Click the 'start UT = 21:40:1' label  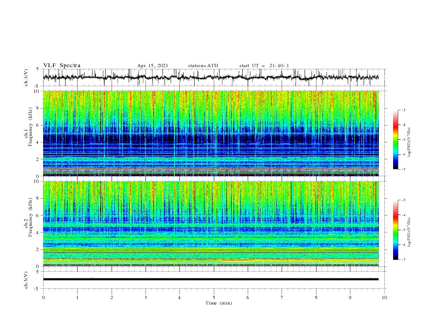[x=264, y=65]
